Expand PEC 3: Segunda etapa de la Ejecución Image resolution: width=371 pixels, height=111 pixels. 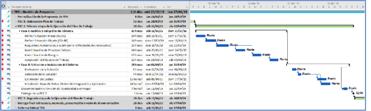click(16, 98)
